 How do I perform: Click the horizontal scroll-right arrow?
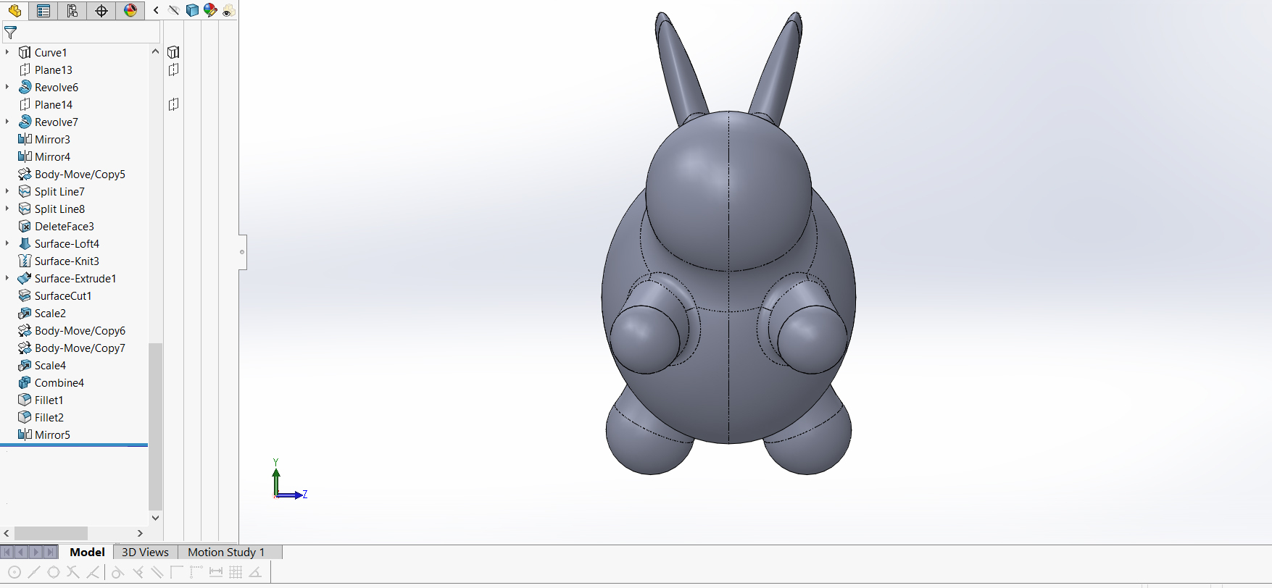tap(140, 533)
